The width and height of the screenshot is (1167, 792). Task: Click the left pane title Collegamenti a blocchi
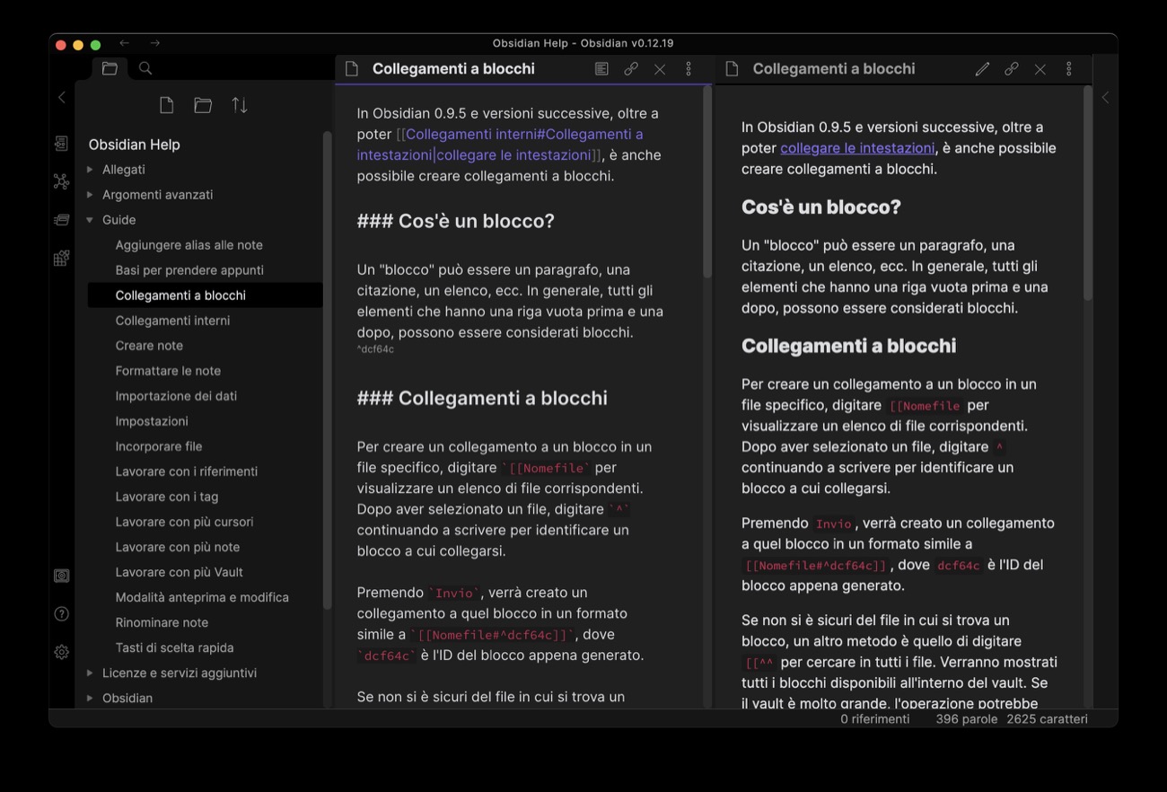453,69
